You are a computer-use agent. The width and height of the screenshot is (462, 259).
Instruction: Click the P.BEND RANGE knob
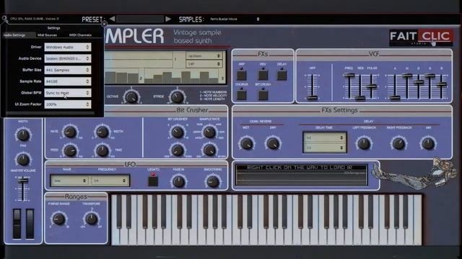58,219
